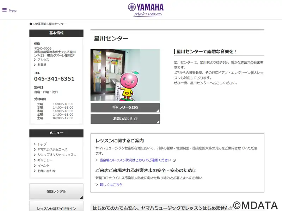
Task: Open the hamburger Menu icon
Action: click(5, 10)
